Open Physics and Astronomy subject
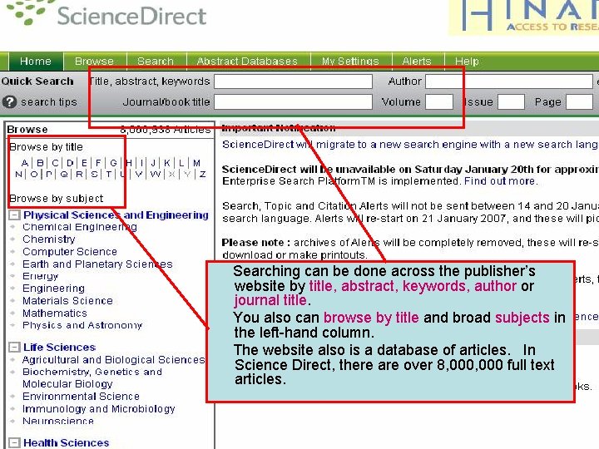599x449 pixels. pos(82,325)
